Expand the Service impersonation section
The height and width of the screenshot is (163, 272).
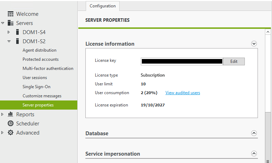(254, 154)
